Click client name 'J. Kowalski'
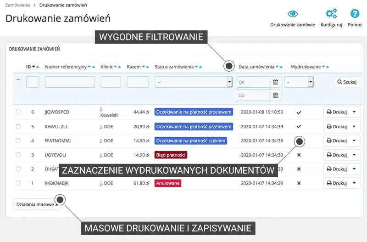This screenshot has width=367, height=242. pyautogui.click(x=109, y=112)
